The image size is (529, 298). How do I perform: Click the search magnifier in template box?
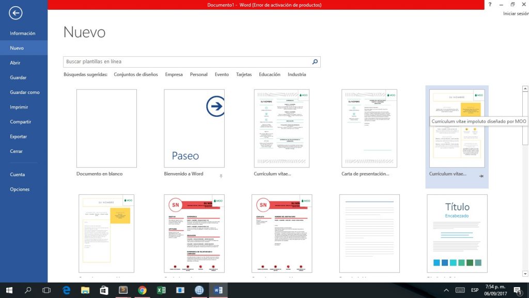[315, 62]
